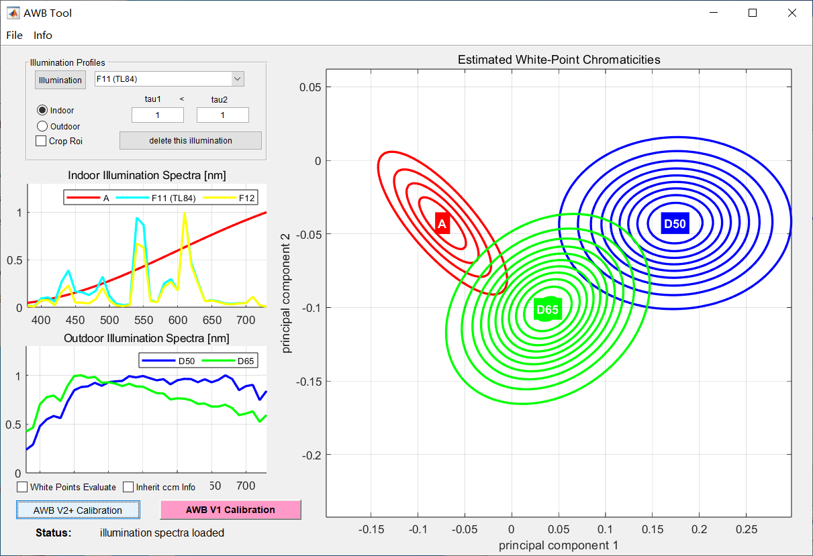The width and height of the screenshot is (813, 556).
Task: Select the Indoor radio button
Action: tap(42, 111)
